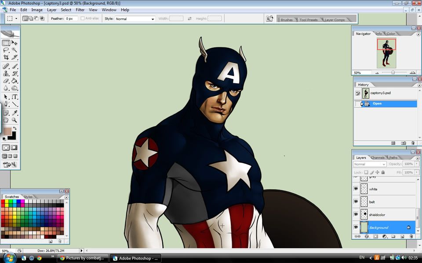Select the Eraser tool
Screen dimensions: 422x263
6,81
